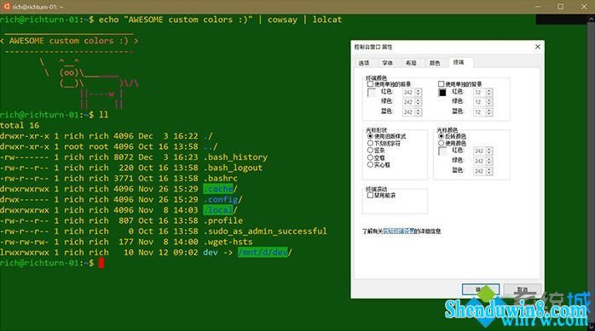The width and height of the screenshot is (595, 331).
Task: Open the 颜色 tab
Action: click(435, 63)
